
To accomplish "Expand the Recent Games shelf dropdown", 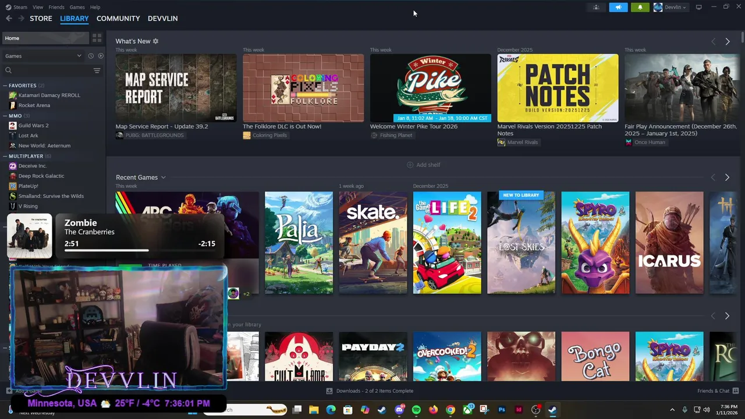I will [x=164, y=177].
